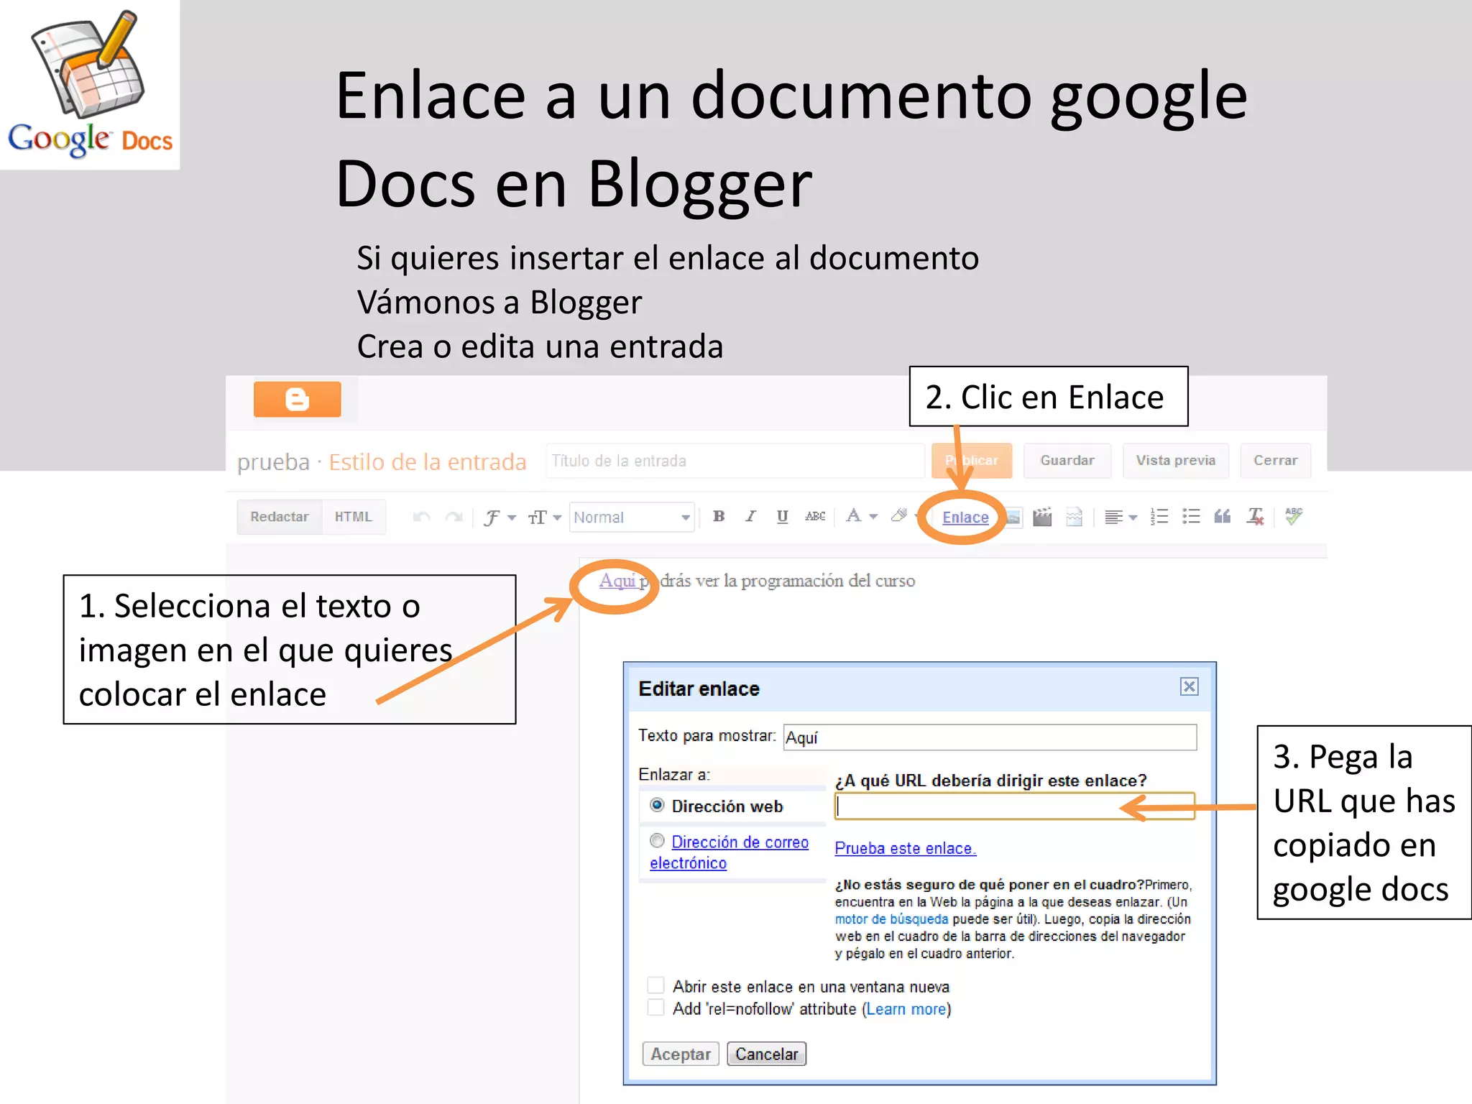Click the orange Blogger logo button
Screen dimensions: 1472x1104
coord(297,399)
